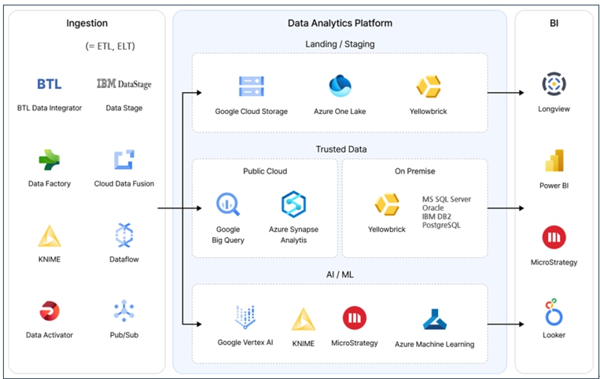Click the BTL Data Integrator logo
This screenshot has height=379, width=600.
(49, 84)
